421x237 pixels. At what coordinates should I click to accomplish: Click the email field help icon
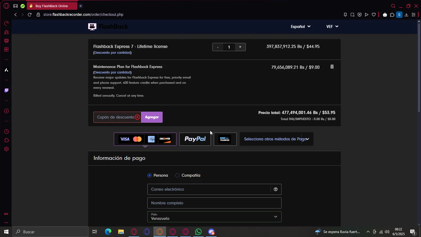[x=276, y=189]
